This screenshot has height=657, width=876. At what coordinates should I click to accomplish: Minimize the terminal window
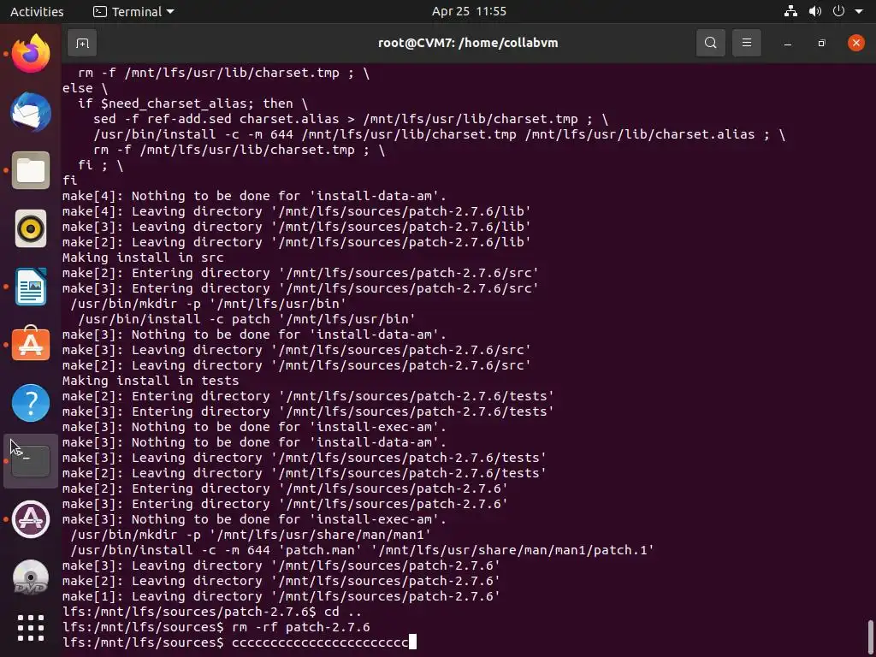pyautogui.click(x=788, y=43)
